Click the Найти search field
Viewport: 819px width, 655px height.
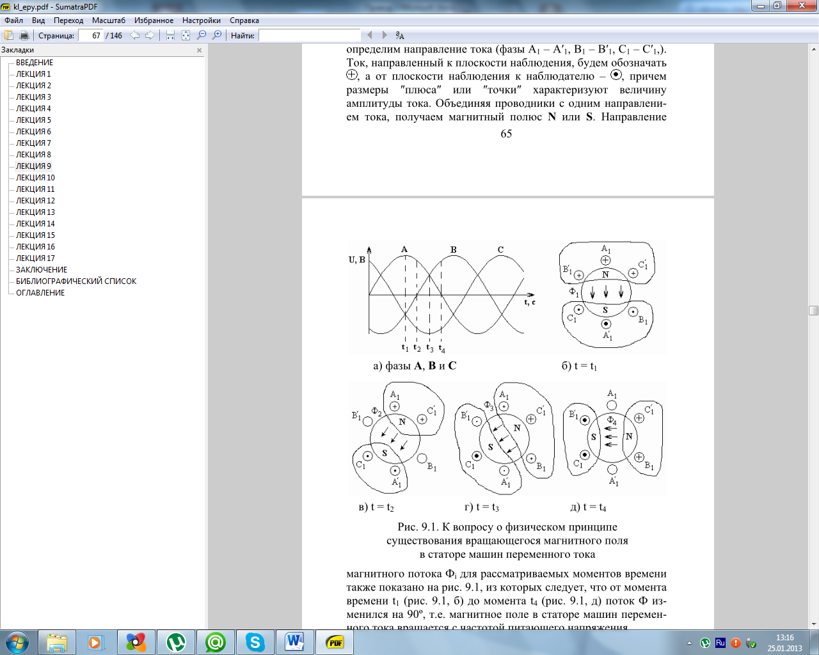click(310, 35)
